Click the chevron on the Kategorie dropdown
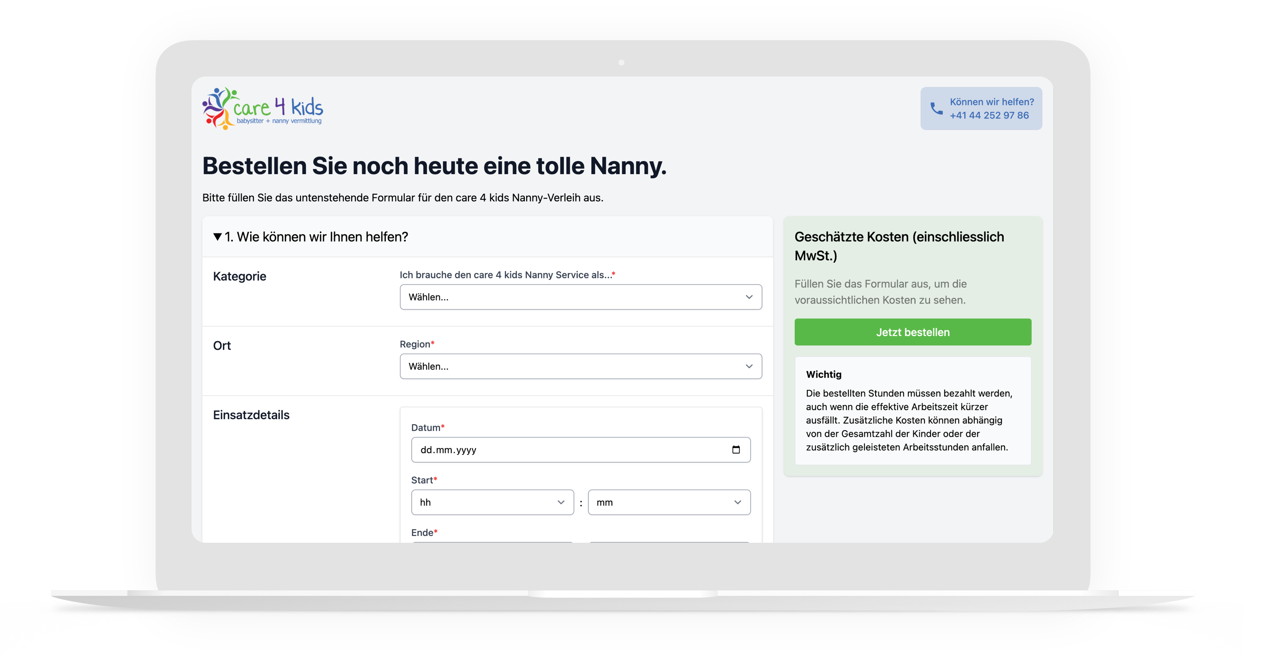Viewport: 1284px width, 672px height. point(749,297)
